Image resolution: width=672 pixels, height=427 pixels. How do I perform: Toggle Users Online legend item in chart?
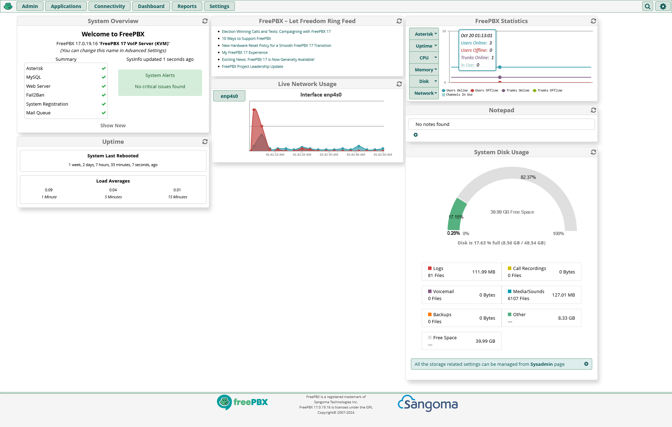click(455, 91)
